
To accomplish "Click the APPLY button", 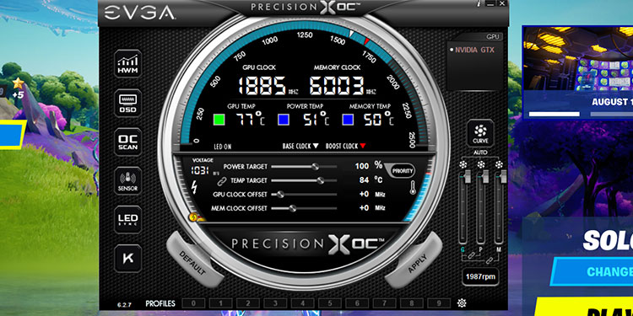I will click(x=414, y=260).
